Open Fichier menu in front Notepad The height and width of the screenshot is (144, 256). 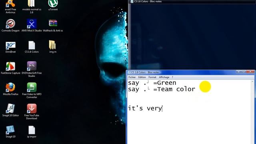[x=132, y=77]
